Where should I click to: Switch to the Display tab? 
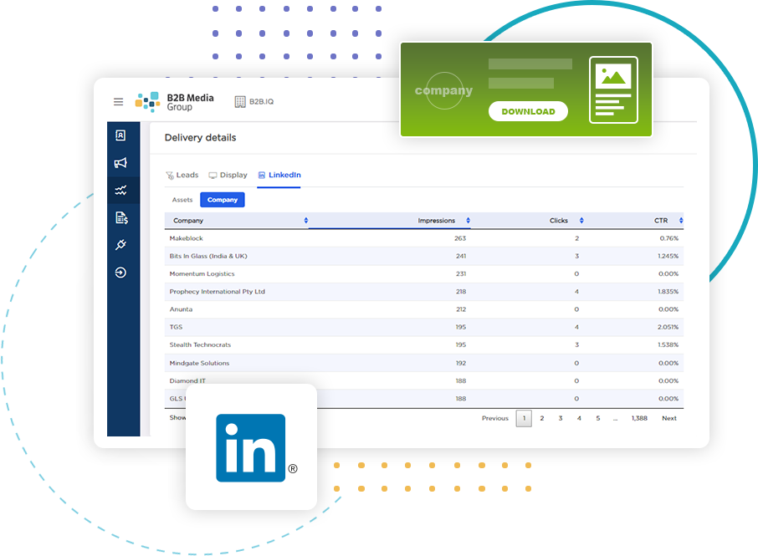coord(228,176)
